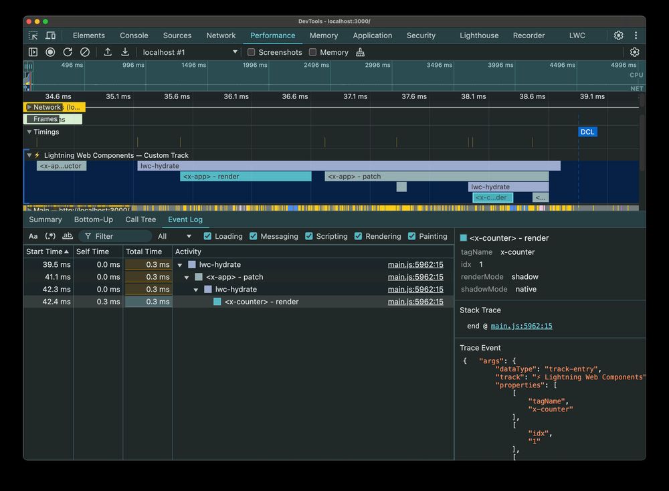Select the x-ap...uctor constructor flame bar
The image size is (669, 491).
click(62, 166)
